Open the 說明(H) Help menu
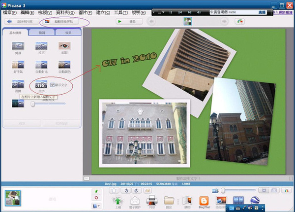The width and height of the screenshot is (295, 212). point(139,13)
